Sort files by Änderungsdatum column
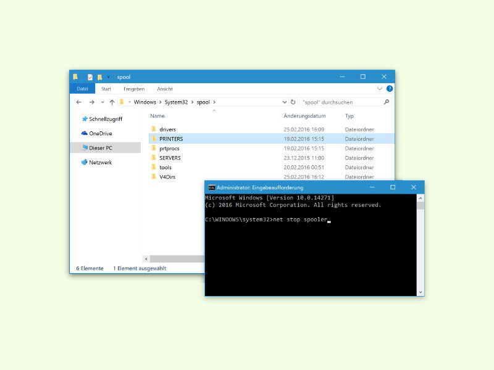 pos(304,116)
